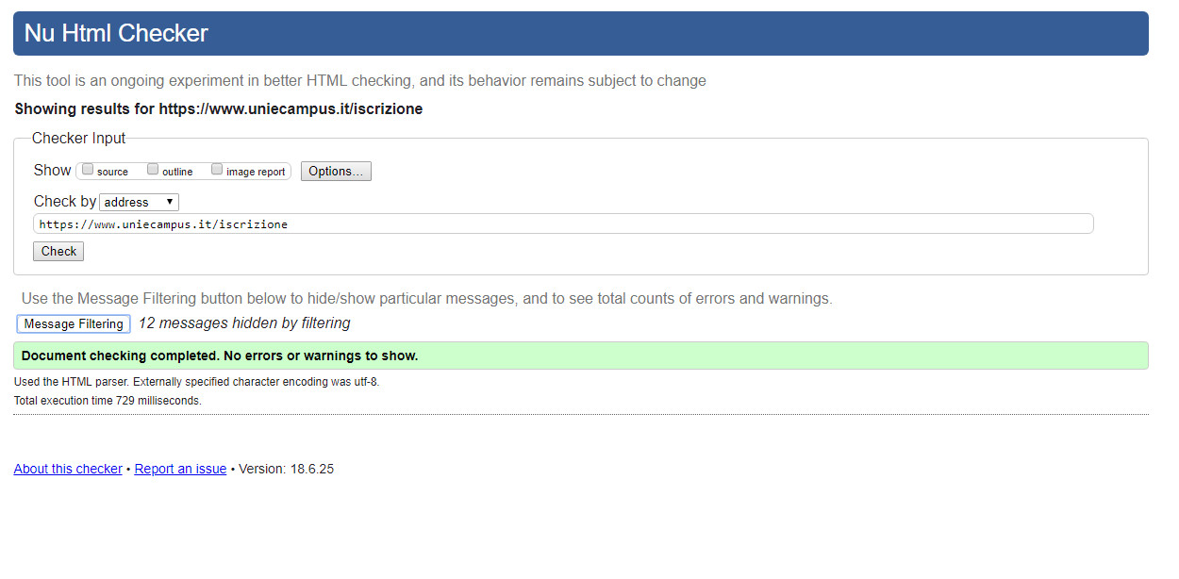1179x579 pixels.
Task: Click the 'image report' label text
Action: (x=256, y=172)
